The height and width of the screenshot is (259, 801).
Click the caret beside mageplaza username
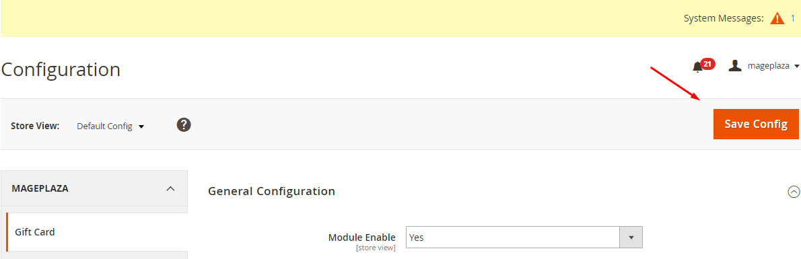(796, 67)
